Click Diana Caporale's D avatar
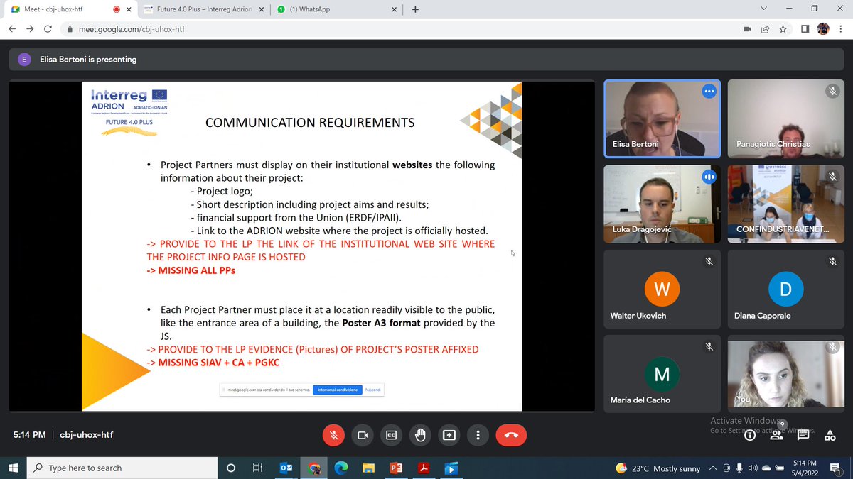Viewport: 853px width, 479px height. pyautogui.click(x=785, y=289)
